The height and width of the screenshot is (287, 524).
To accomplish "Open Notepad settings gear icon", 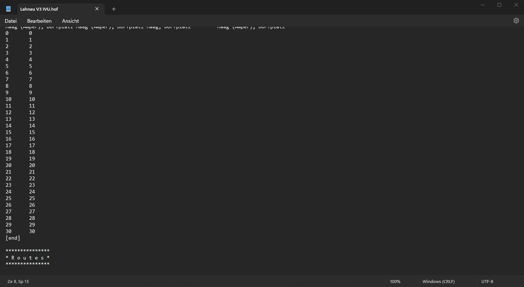I will pos(516,21).
